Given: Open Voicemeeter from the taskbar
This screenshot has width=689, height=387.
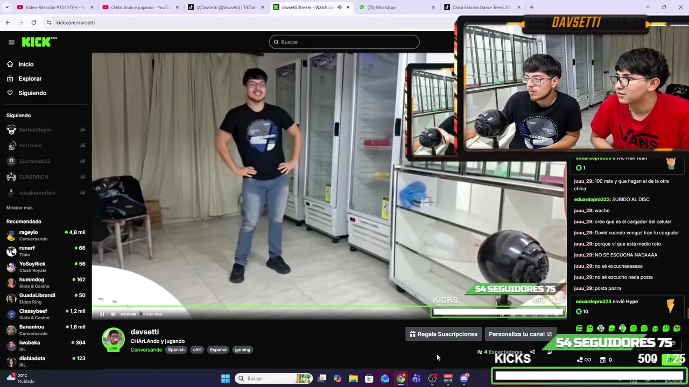Looking at the screenshot, I should (448, 378).
